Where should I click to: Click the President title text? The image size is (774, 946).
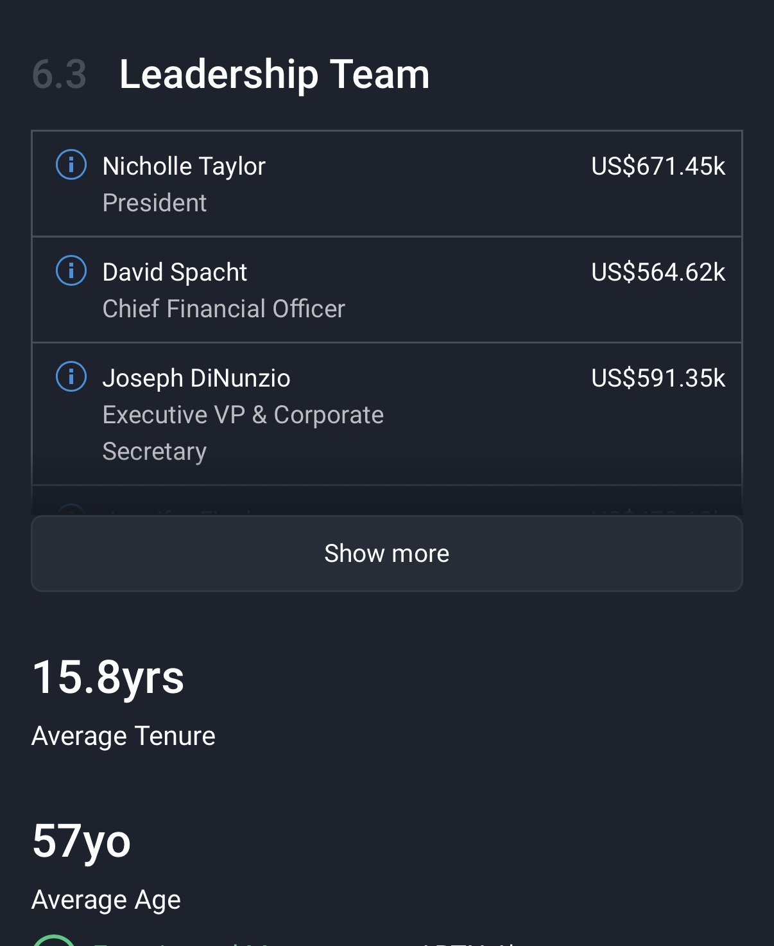[x=155, y=203]
